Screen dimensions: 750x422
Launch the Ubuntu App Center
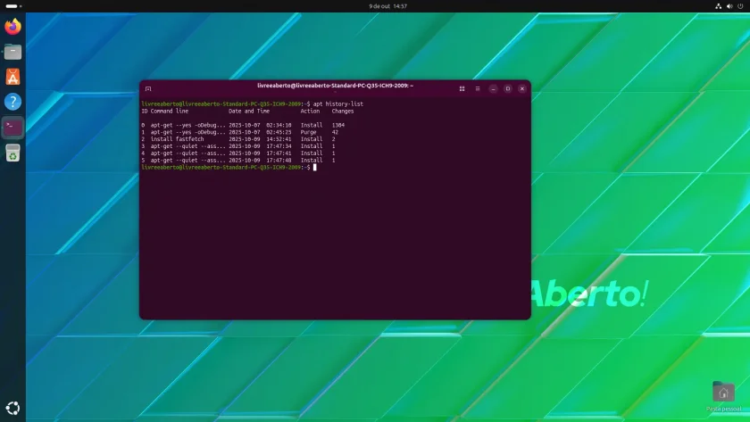12,77
